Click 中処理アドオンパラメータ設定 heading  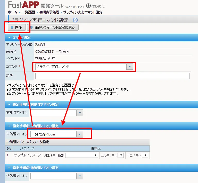pos(28,142)
